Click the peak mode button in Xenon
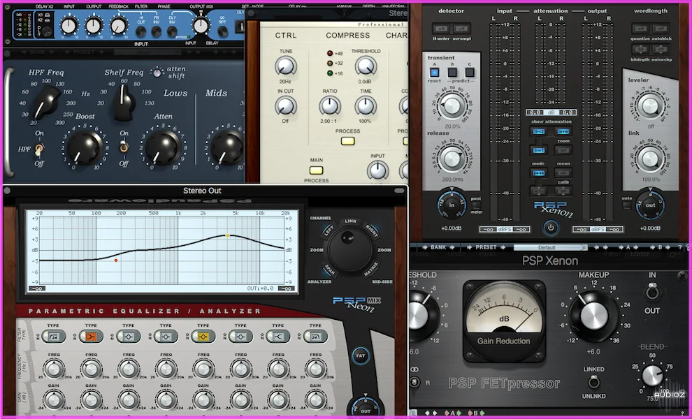This screenshot has height=419, width=692. (x=539, y=173)
